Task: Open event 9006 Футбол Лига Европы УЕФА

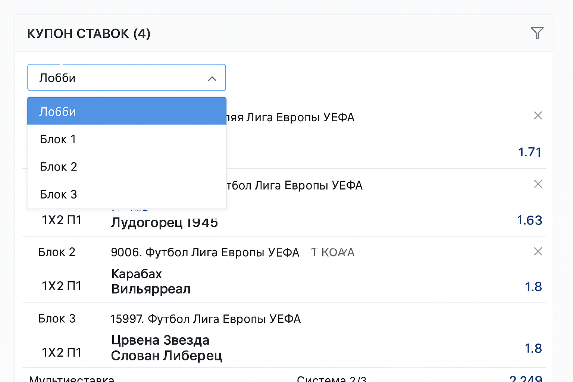Action: (x=205, y=253)
